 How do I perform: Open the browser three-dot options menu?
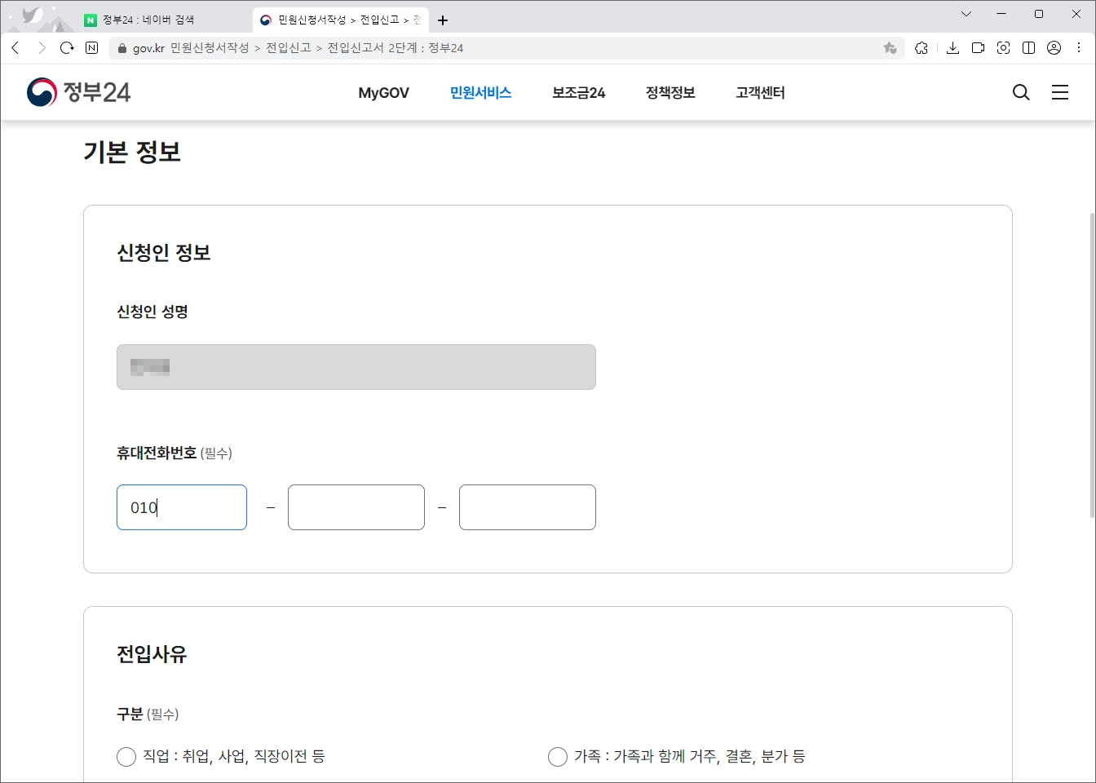[1078, 47]
